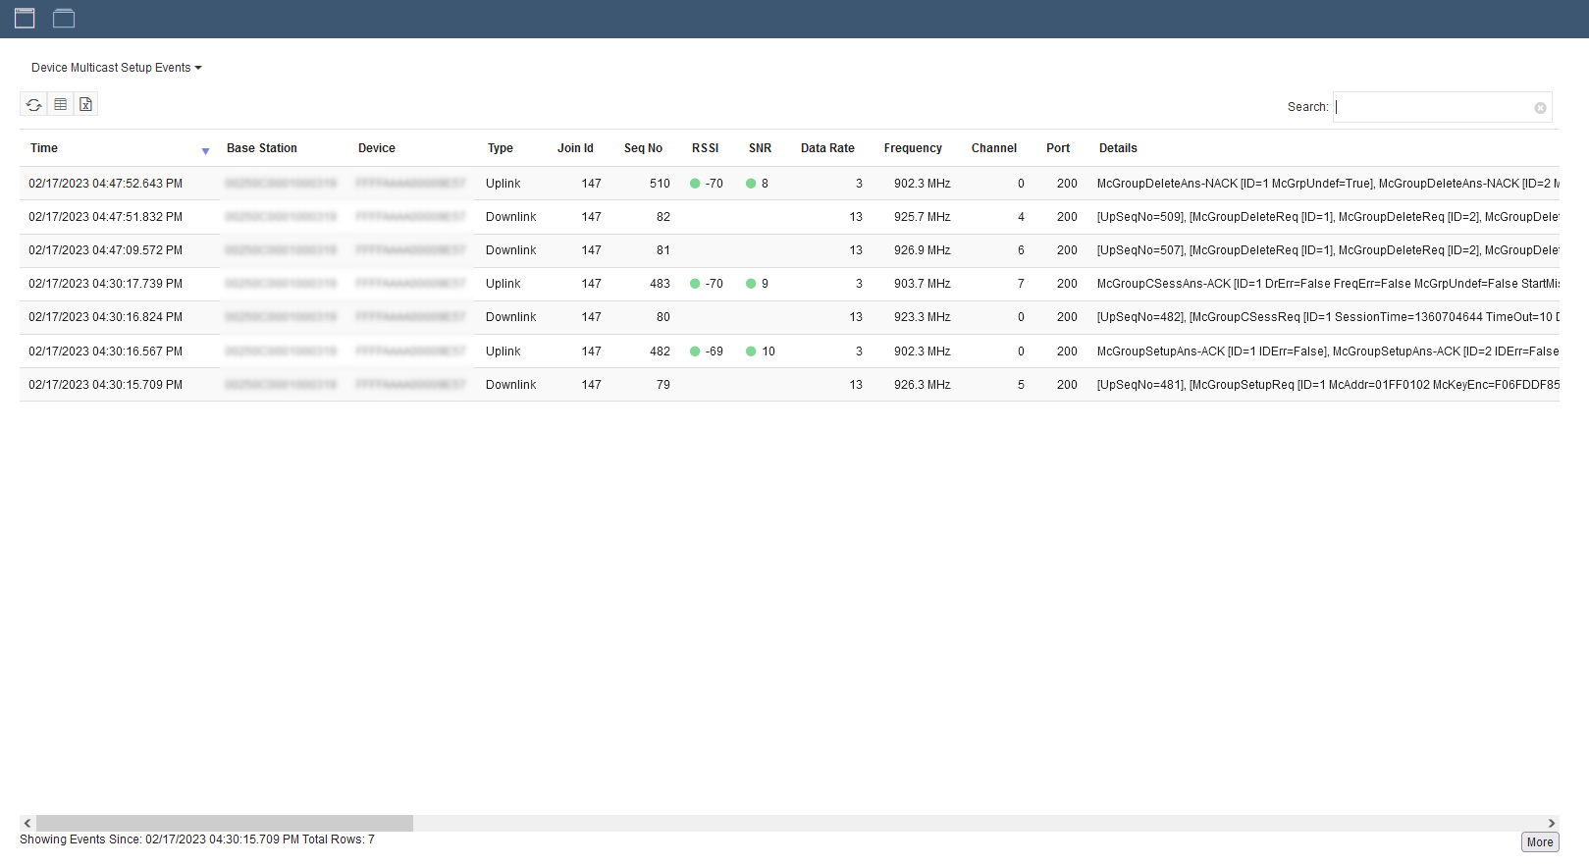
Task: Click the right arrow of horizontal scrollbar
Action: pyautogui.click(x=1551, y=823)
